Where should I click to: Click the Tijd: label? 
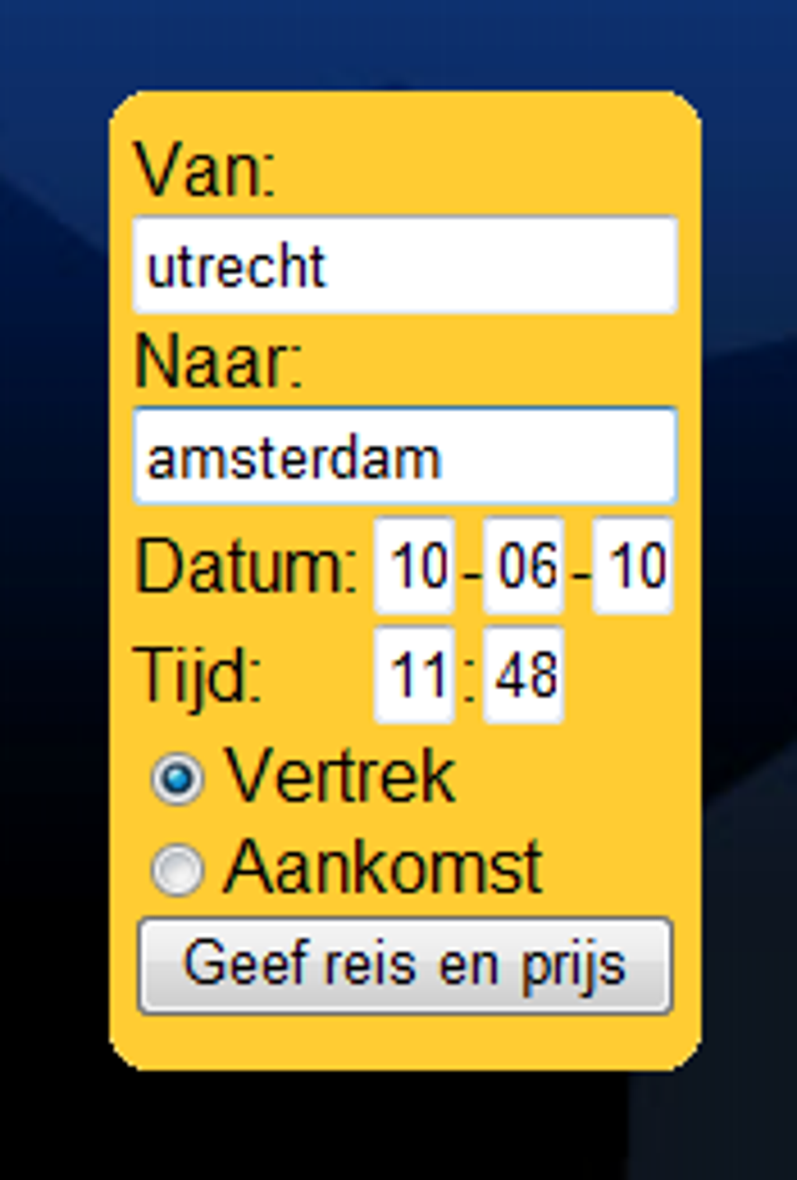click(x=198, y=675)
